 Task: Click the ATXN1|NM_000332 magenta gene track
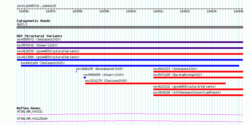click(130, 114)
